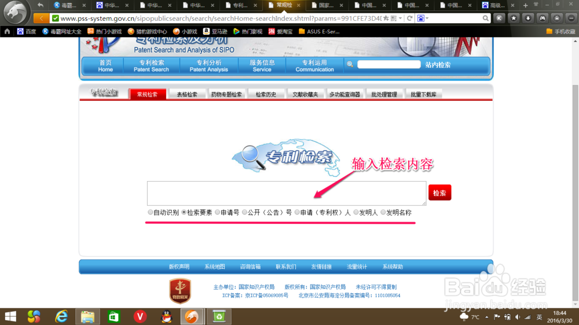Select the 公开（公告）号 radio button
This screenshot has height=325, width=579.
pyautogui.click(x=244, y=212)
